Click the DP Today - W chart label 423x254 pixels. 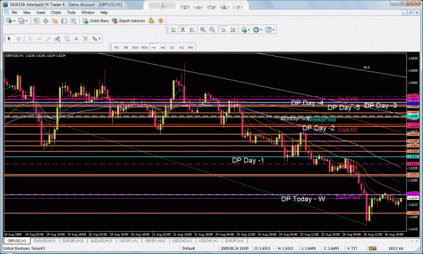[x=303, y=199]
